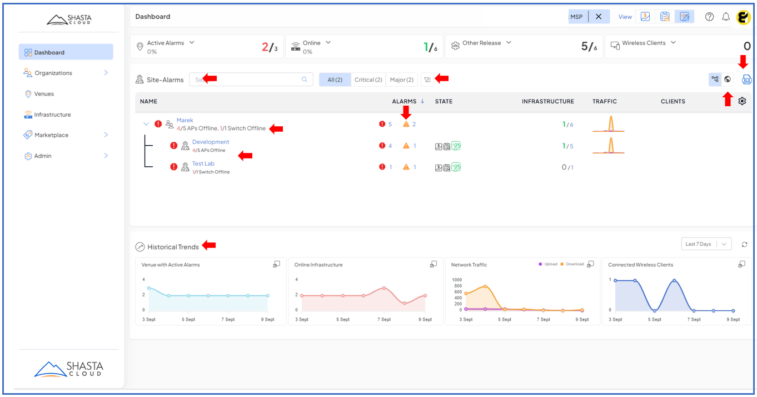Image resolution: width=757 pixels, height=397 pixels.
Task: Open the user profile avatar
Action: 743,17
